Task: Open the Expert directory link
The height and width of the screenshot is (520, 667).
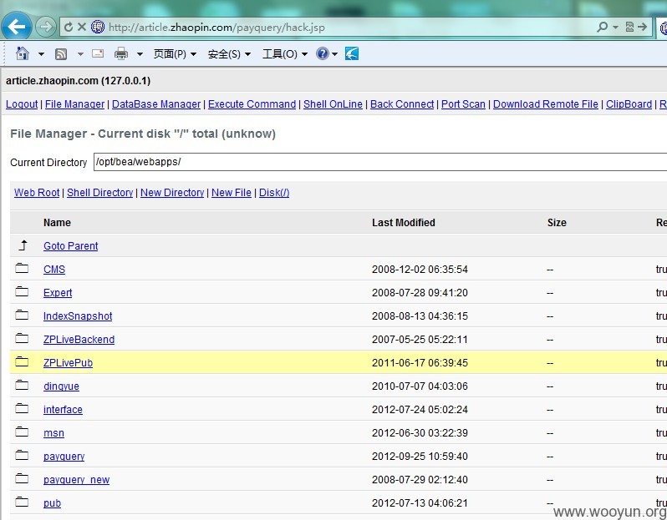Action: [58, 293]
